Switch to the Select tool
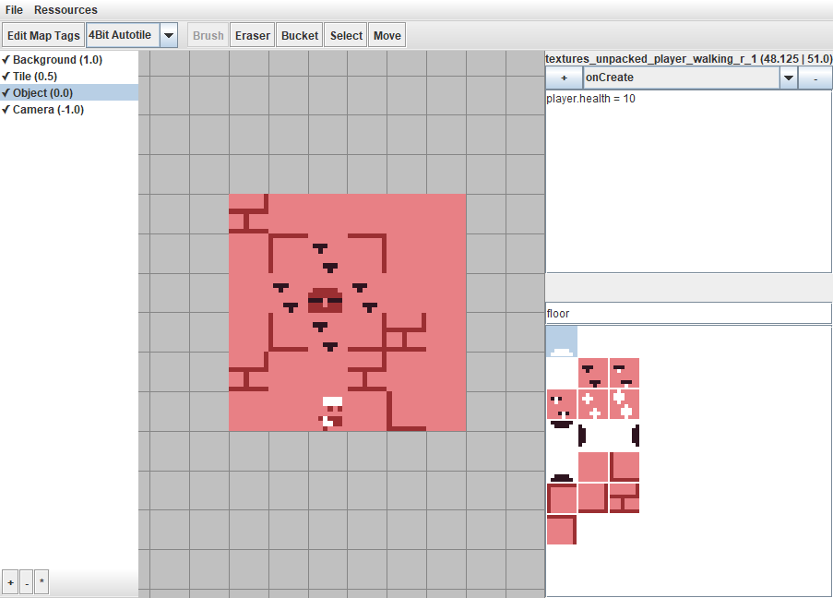Image resolution: width=833 pixels, height=598 pixels. tap(345, 34)
